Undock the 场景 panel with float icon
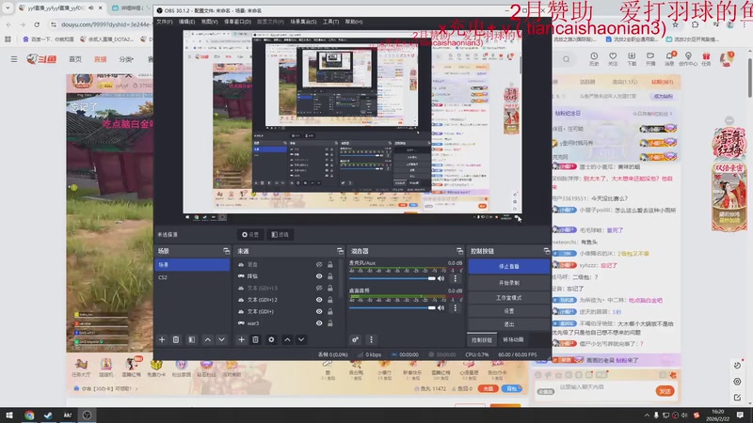The height and width of the screenshot is (423, 753). (x=226, y=251)
